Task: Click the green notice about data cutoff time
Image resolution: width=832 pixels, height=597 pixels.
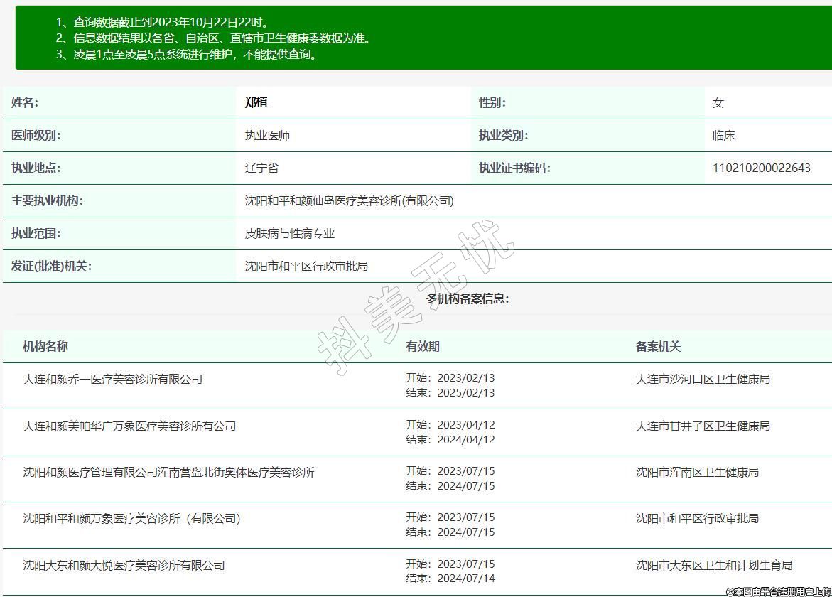Action: 163,23
